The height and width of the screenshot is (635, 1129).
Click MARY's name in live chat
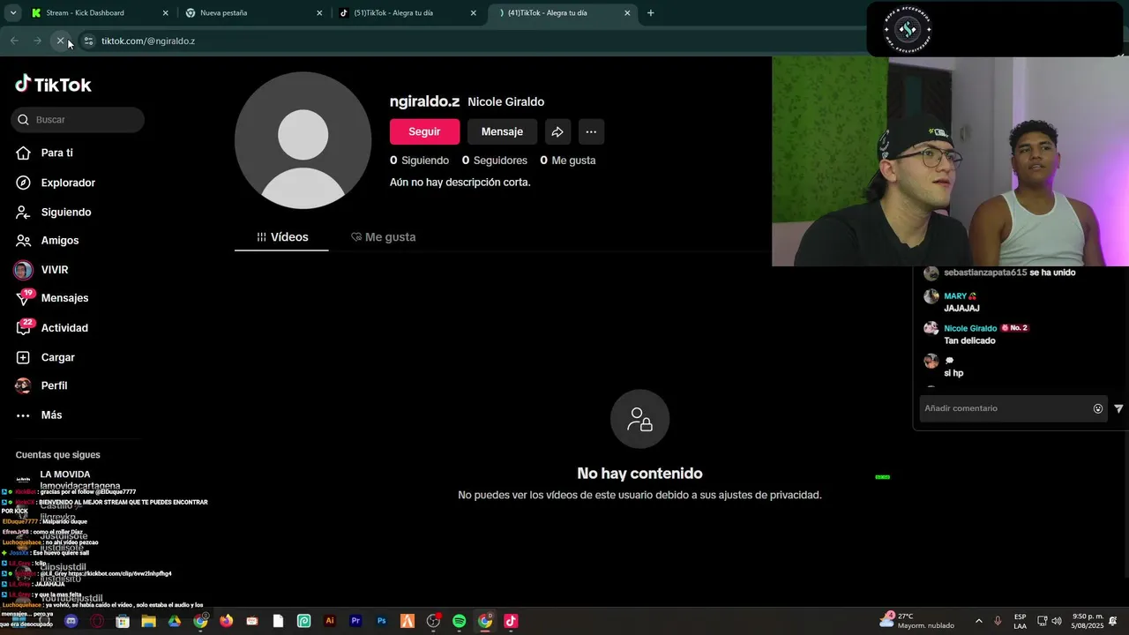pyautogui.click(x=955, y=296)
